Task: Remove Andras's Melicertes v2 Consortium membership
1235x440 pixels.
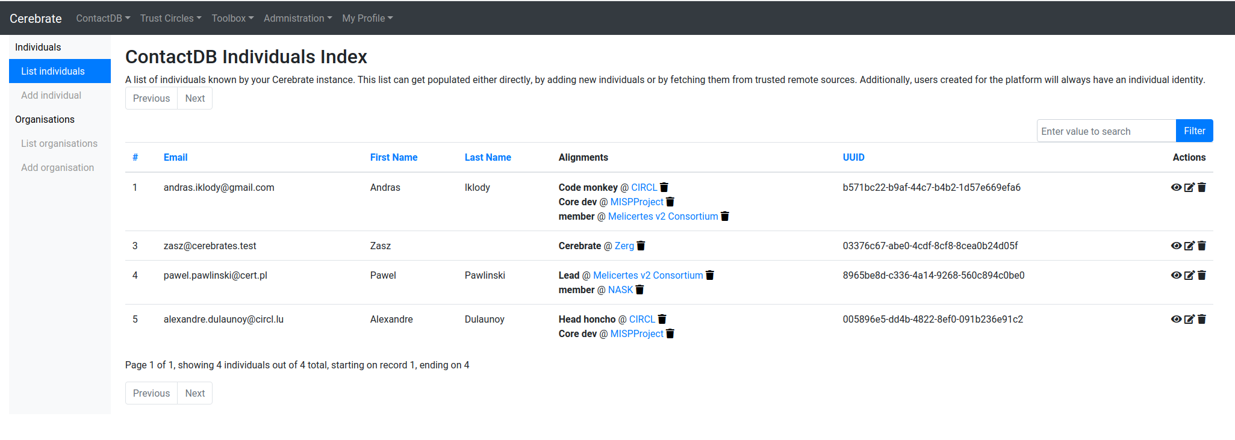Action: 725,216
